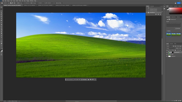Select the Pen tool
Image resolution: width=182 pixels, height=102 pixels.
pyautogui.click(x=2, y=36)
